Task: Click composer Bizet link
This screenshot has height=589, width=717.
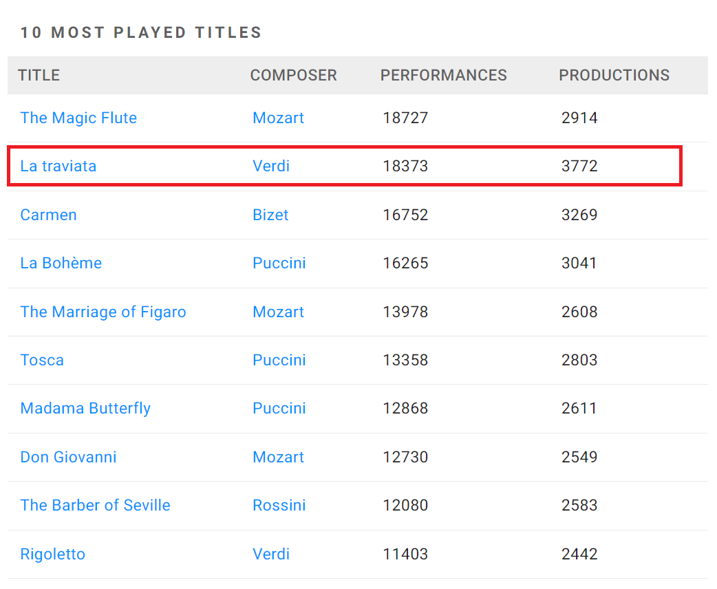Action: 270,215
